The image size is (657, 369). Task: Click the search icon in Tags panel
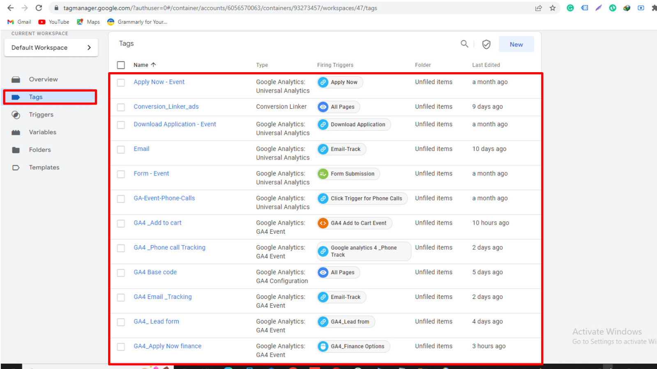click(464, 44)
